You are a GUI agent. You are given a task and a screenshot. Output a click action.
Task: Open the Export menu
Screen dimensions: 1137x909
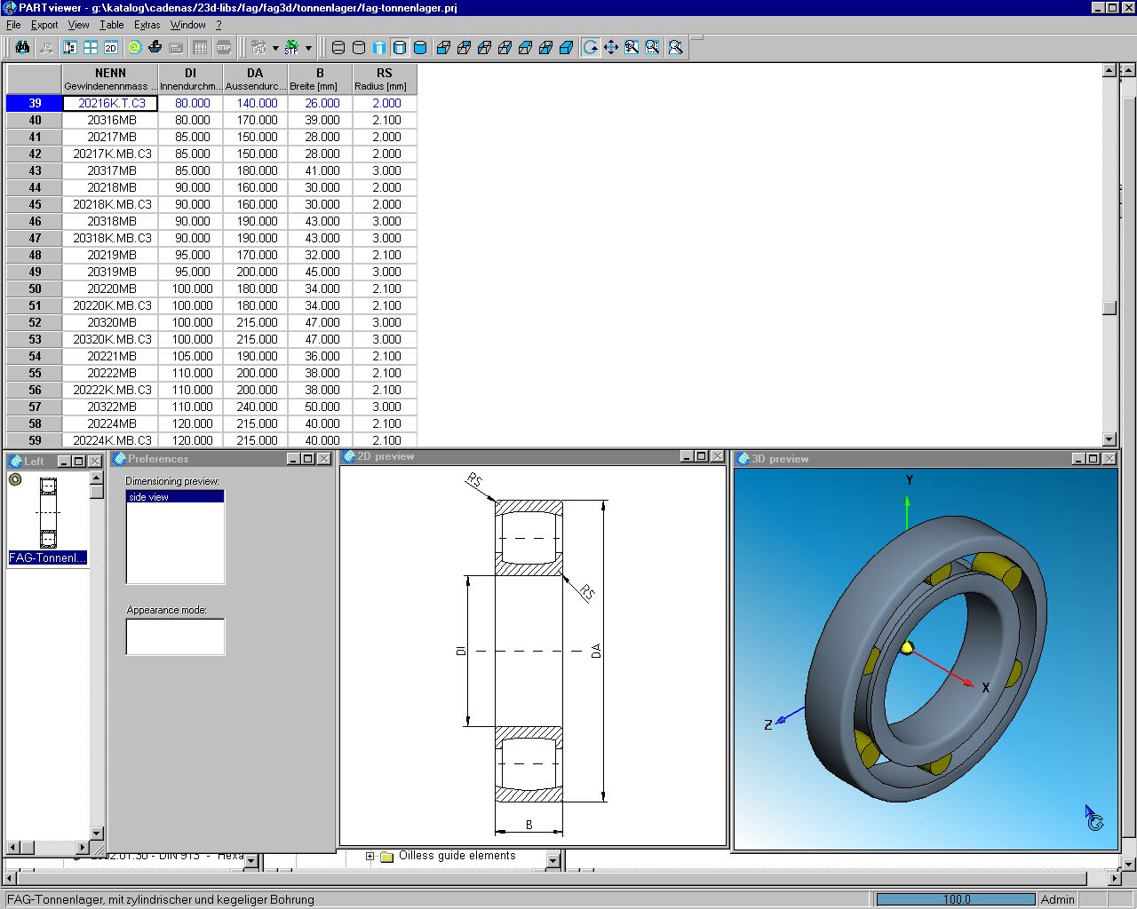[x=44, y=25]
